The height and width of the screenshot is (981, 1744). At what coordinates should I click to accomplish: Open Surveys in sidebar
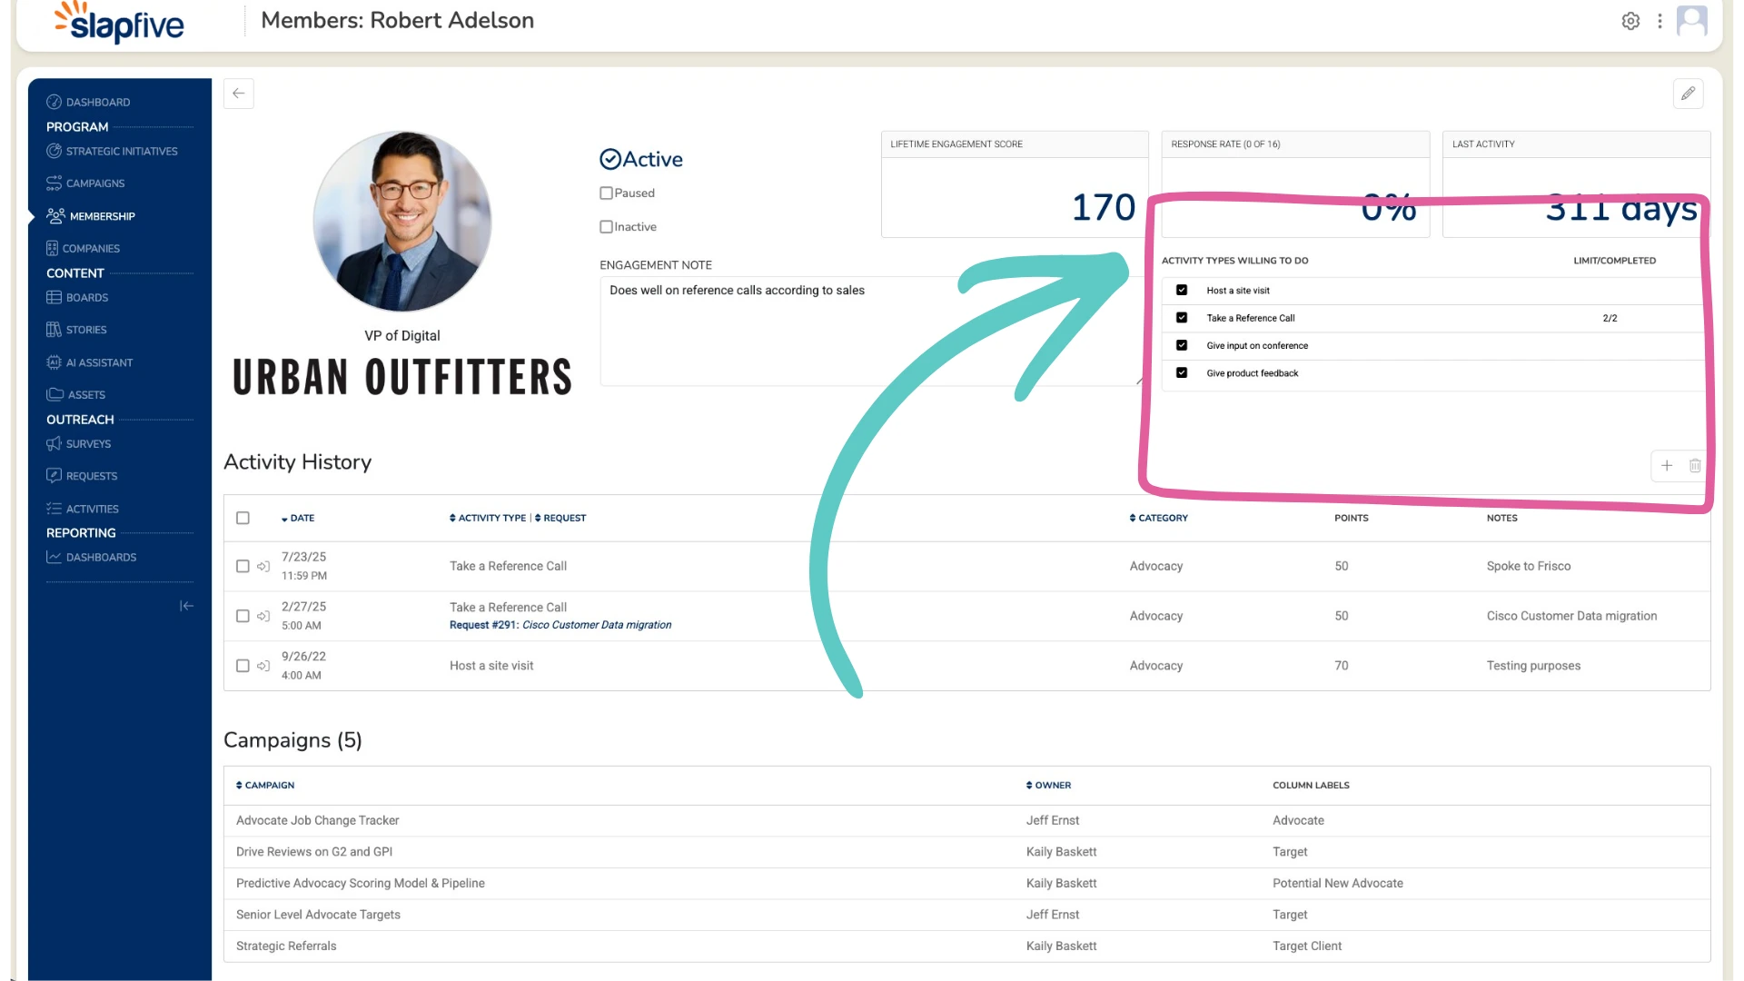(79, 444)
